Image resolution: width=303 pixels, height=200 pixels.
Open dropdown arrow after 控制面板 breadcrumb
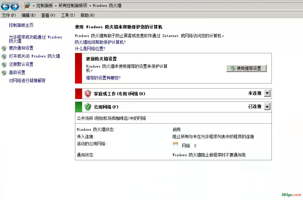(x=56, y=6)
